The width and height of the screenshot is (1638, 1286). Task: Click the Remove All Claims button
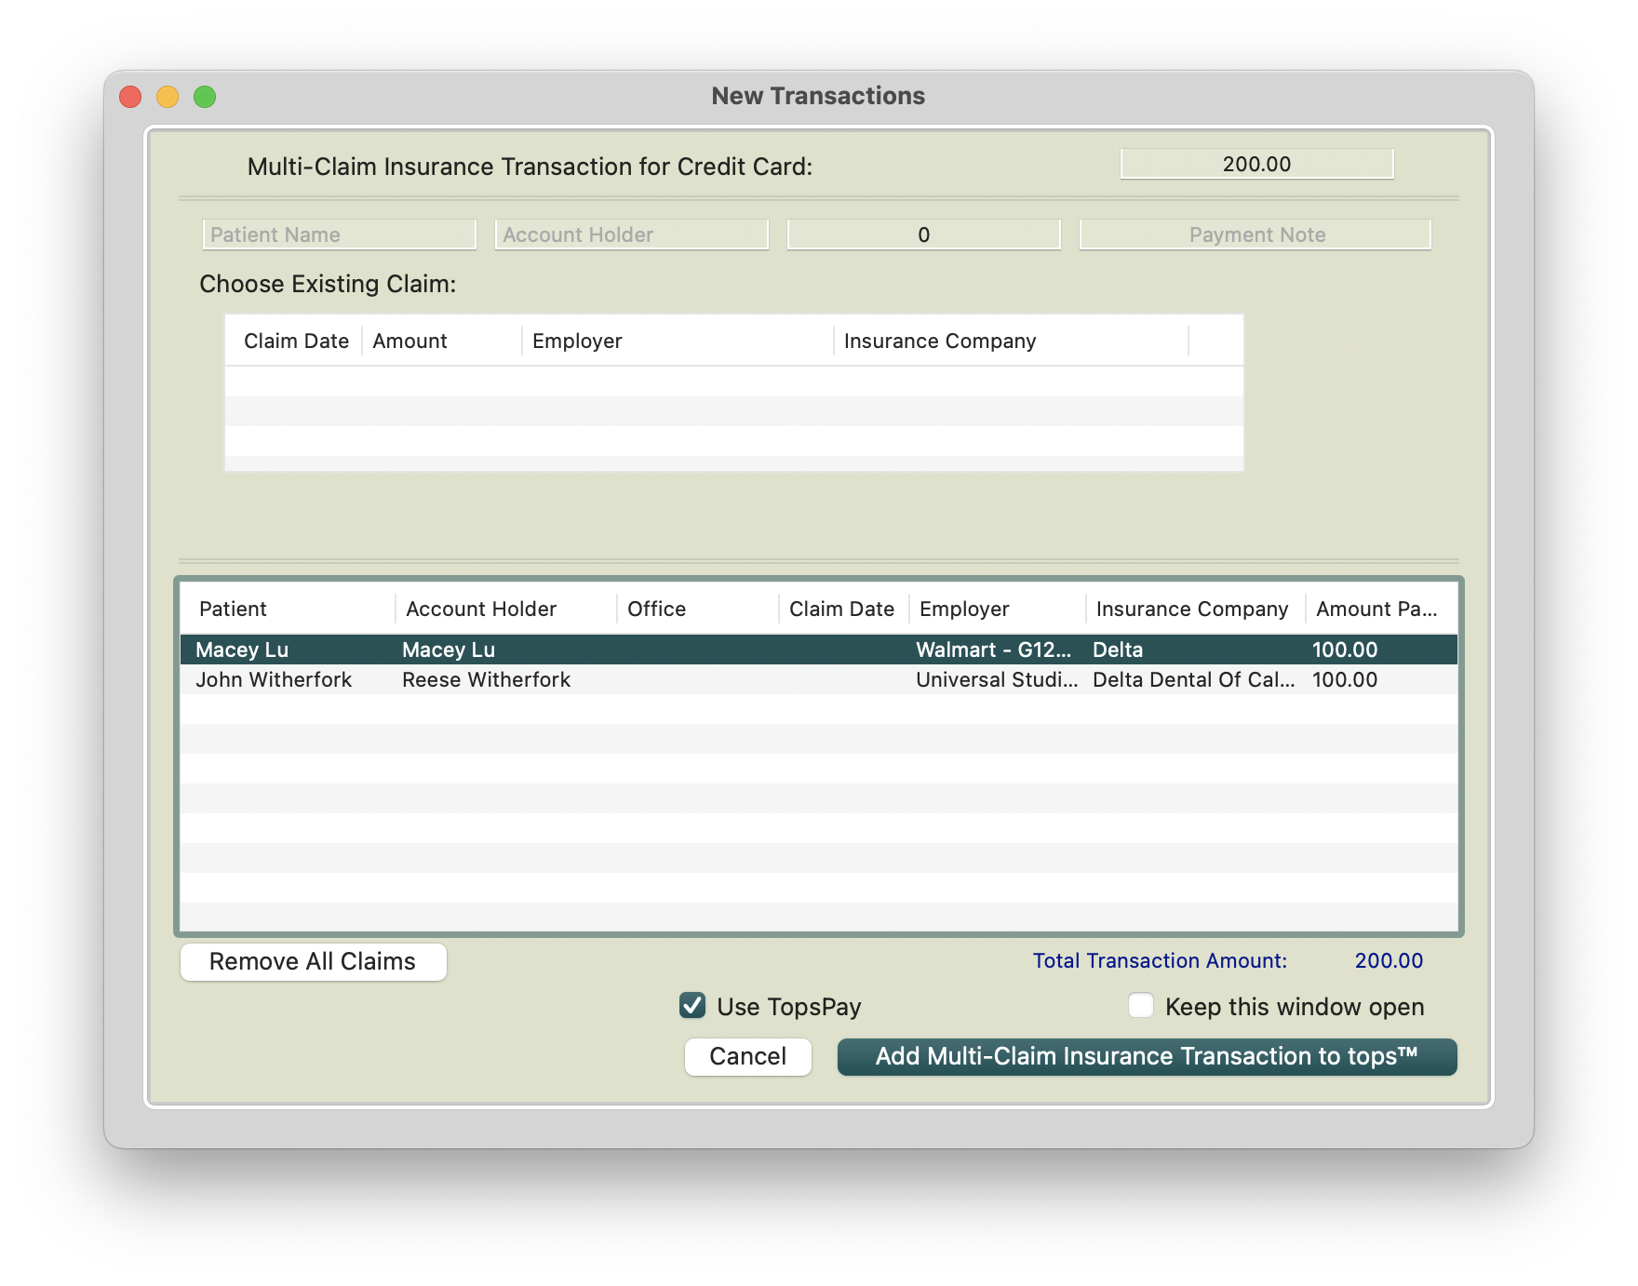[313, 961]
